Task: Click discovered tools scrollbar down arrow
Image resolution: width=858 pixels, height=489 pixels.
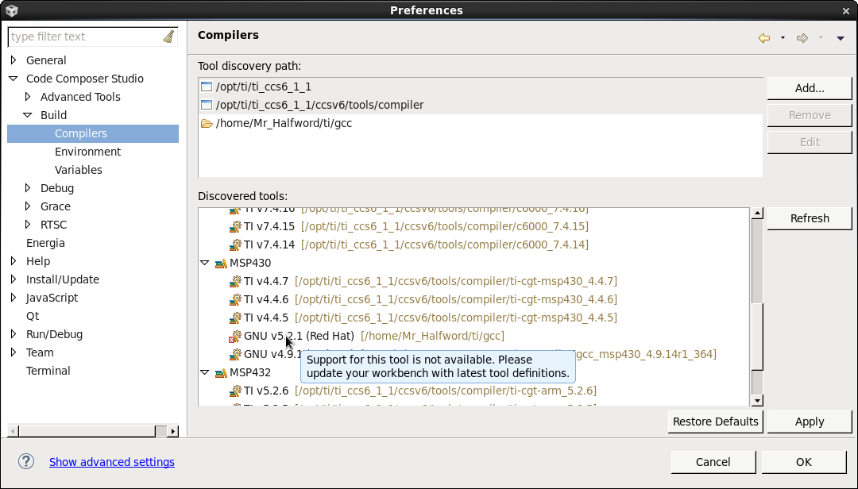Action: coord(757,400)
